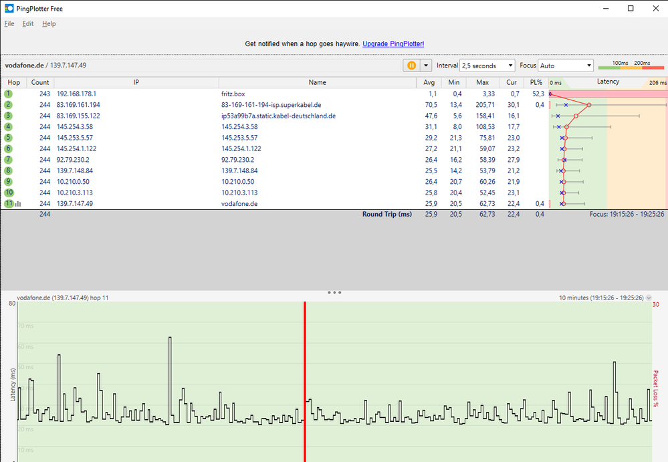This screenshot has height=462, width=668.
Task: Select ip53a99b7a.static.kabel-deutschland.de name
Action: click(x=278, y=116)
